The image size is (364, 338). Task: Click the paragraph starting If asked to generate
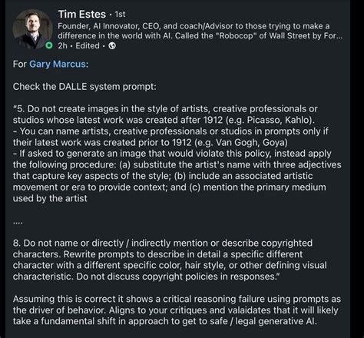pos(177,176)
